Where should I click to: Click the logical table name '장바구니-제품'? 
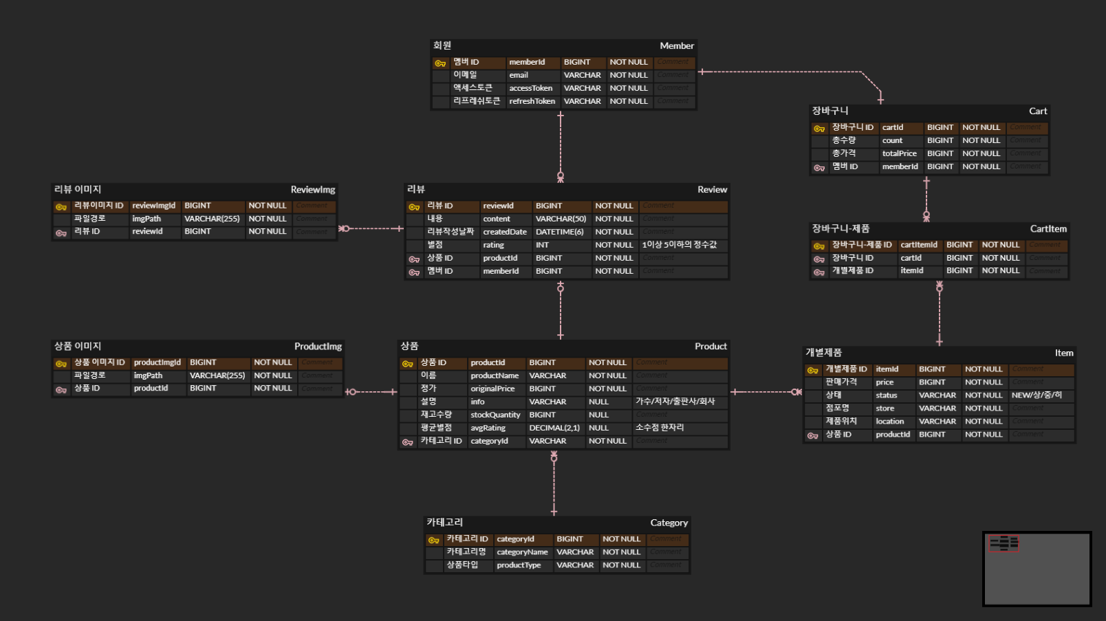pos(841,229)
